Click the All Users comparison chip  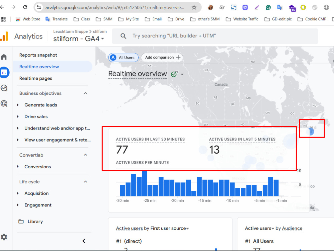click(123, 58)
